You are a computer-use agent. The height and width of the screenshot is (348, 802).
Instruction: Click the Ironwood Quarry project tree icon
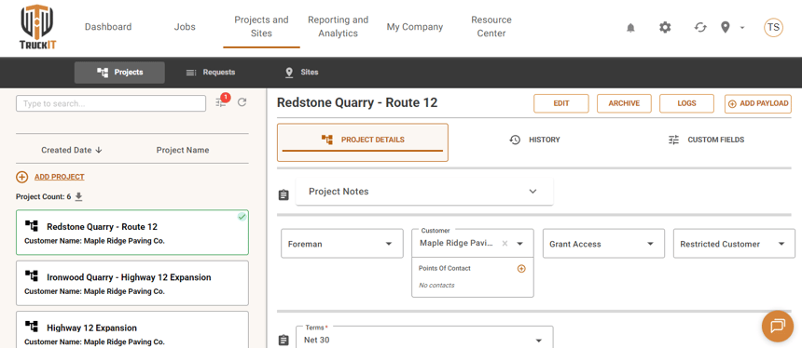click(32, 276)
